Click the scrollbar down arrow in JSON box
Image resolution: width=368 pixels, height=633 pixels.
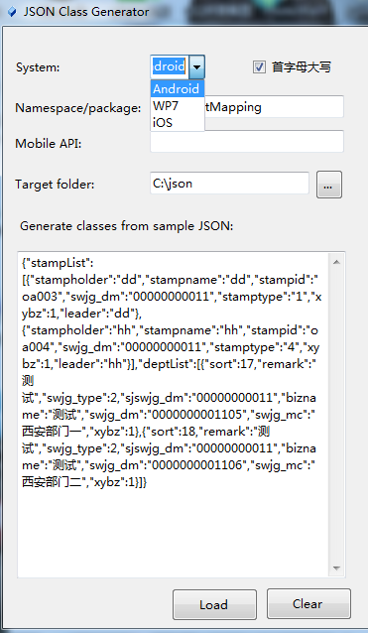click(336, 568)
